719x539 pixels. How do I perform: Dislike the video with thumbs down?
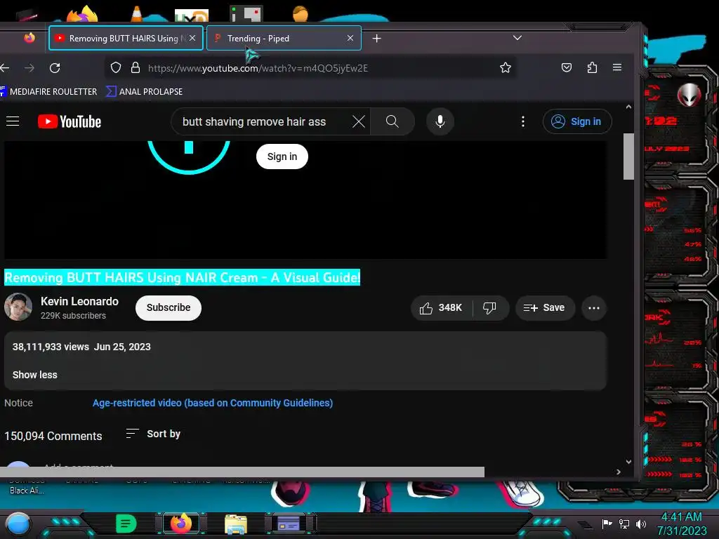(x=489, y=308)
